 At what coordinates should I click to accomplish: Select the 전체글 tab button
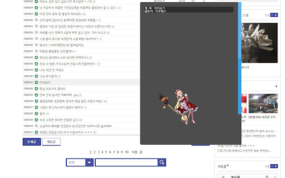pyautogui.click(x=32, y=142)
